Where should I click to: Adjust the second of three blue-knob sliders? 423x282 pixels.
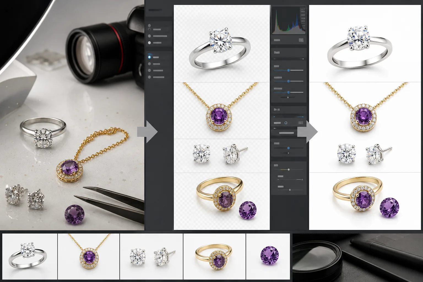pos(289,81)
